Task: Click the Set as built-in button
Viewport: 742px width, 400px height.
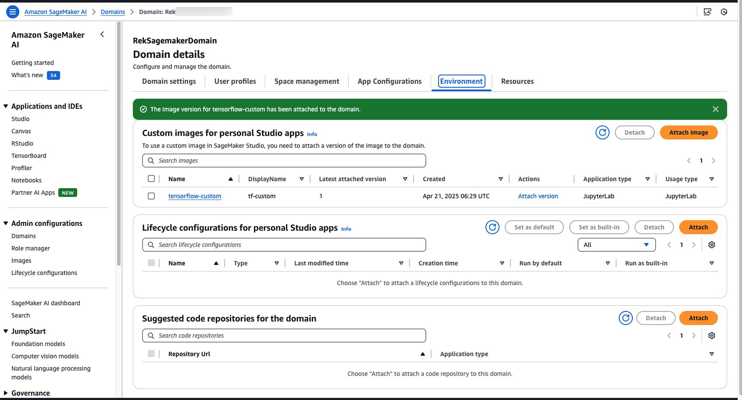Action: pos(599,227)
